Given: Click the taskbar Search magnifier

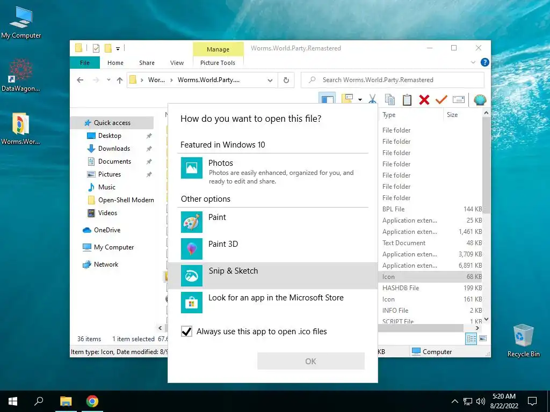Looking at the screenshot, I should (39, 401).
